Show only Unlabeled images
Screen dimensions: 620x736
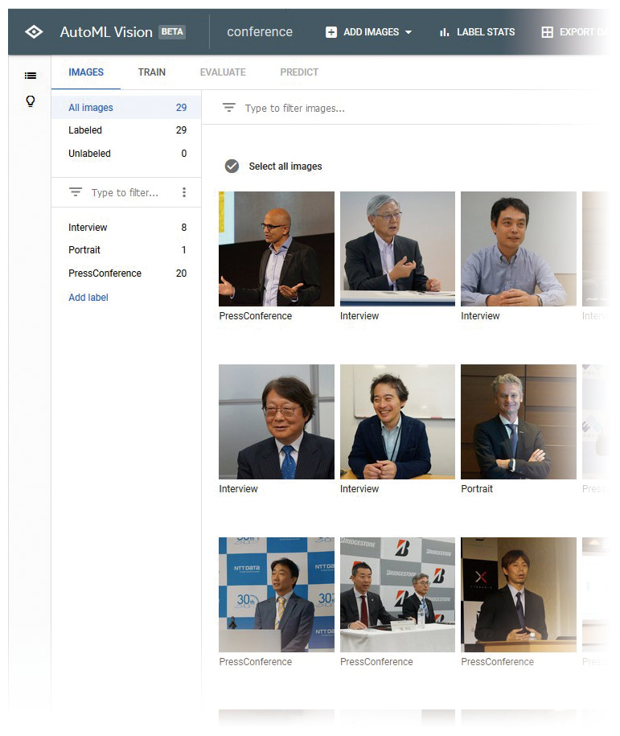click(x=90, y=154)
